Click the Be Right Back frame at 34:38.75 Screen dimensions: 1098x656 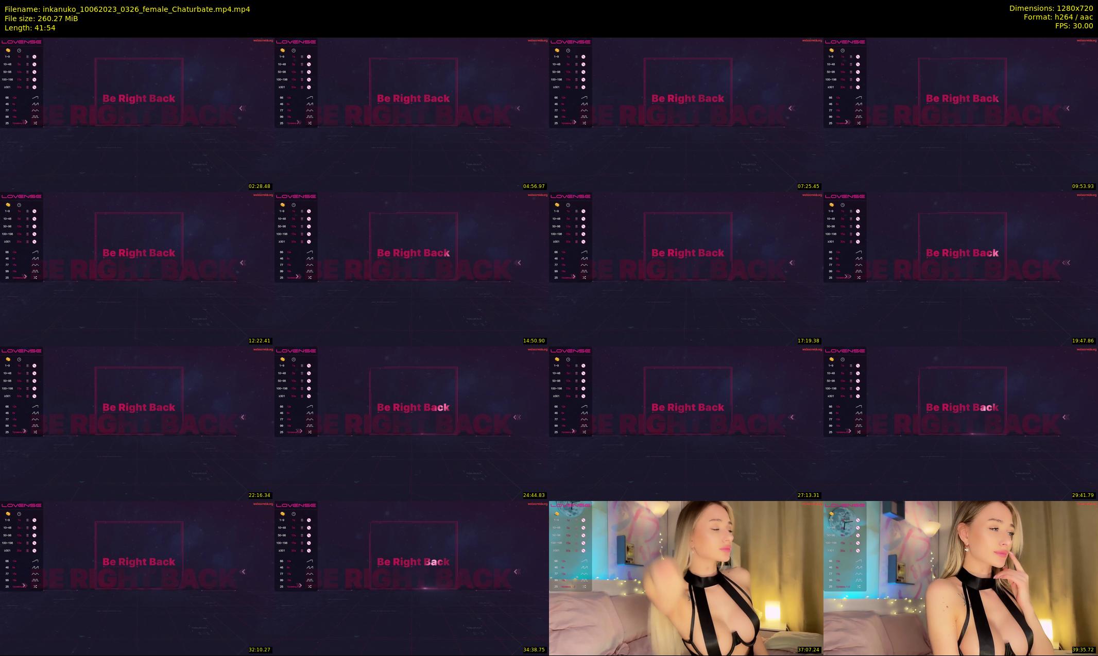point(411,578)
